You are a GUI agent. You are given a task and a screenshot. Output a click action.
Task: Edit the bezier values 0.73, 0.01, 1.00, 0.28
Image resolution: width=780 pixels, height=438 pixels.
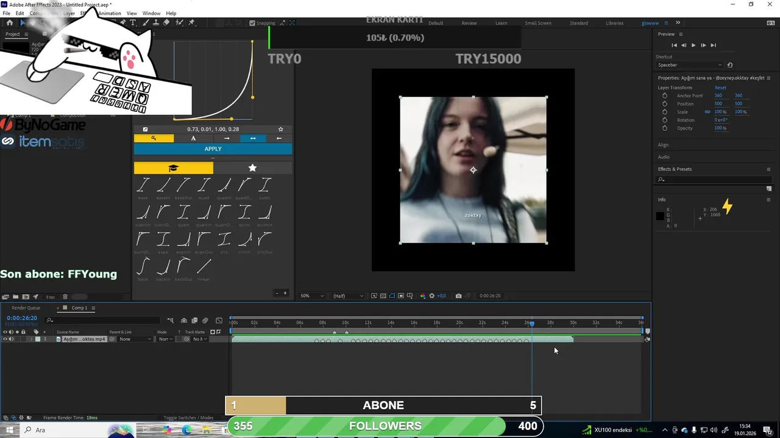(213, 129)
